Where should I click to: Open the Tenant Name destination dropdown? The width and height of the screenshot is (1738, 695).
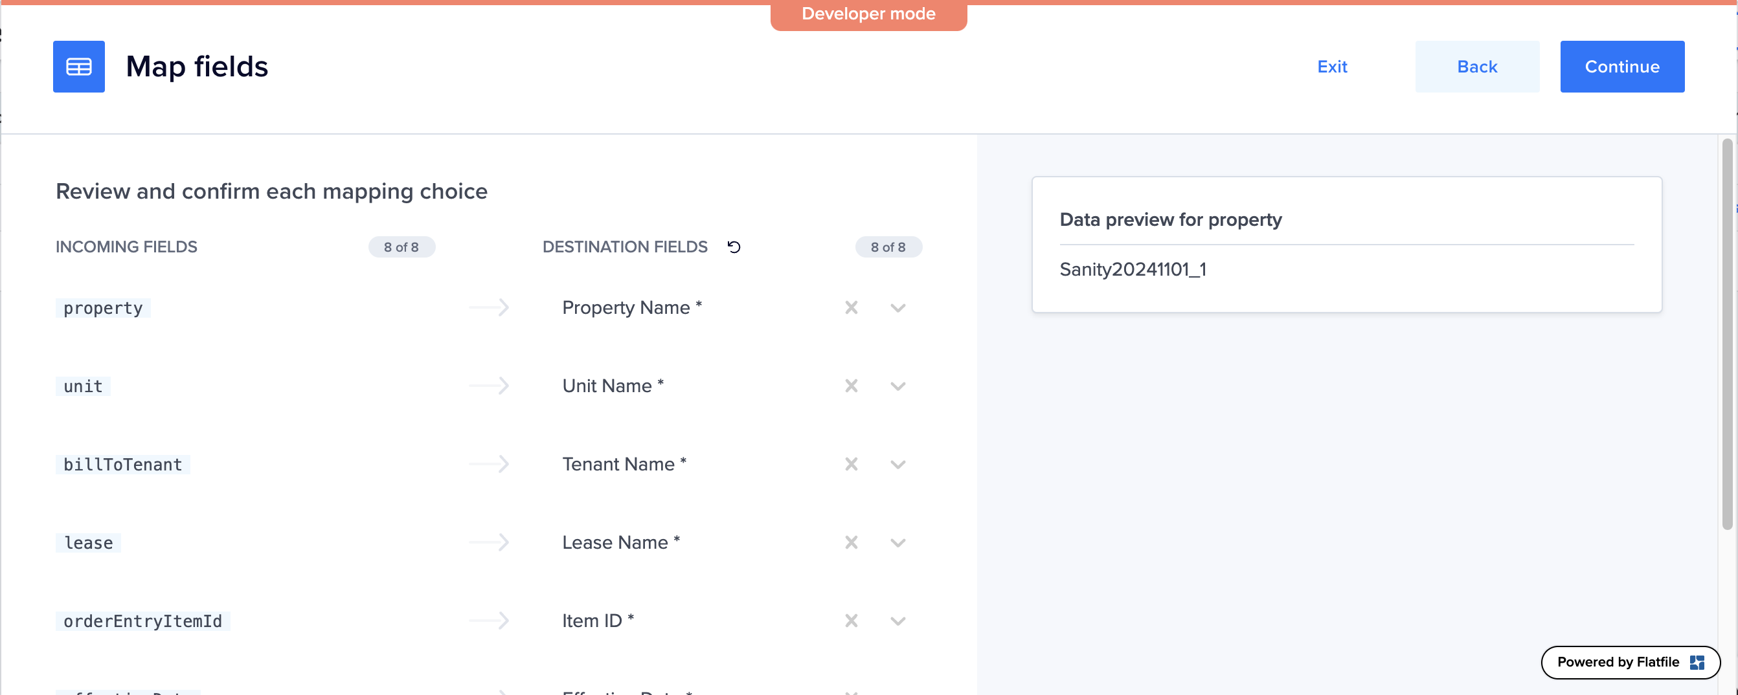pyautogui.click(x=897, y=465)
